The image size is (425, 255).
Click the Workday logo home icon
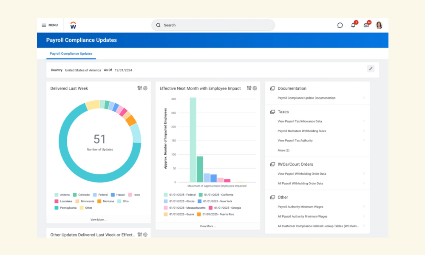(x=73, y=25)
